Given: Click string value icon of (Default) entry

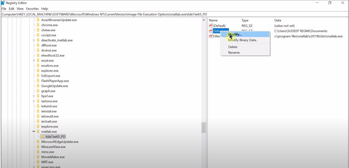Looking at the screenshot, I should [x=211, y=25].
